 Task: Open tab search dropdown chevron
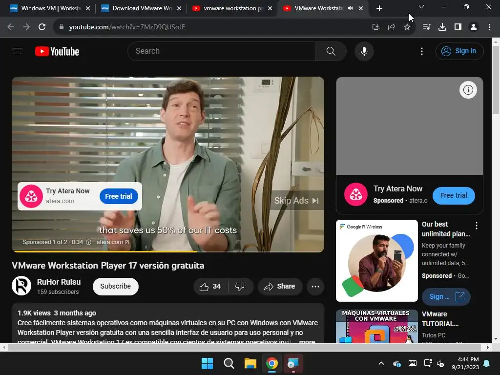[x=421, y=7]
